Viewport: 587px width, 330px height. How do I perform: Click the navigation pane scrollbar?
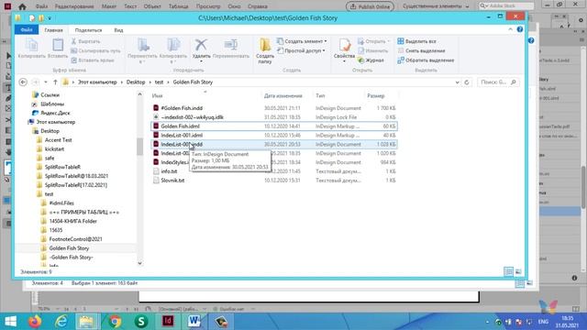point(139,147)
